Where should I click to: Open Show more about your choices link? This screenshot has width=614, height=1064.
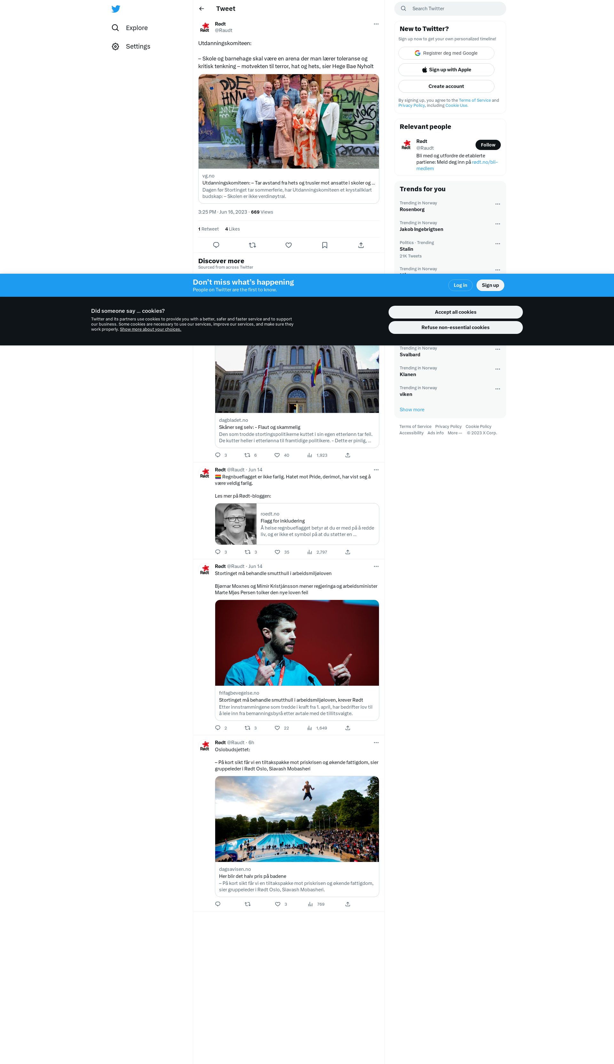pyautogui.click(x=151, y=329)
